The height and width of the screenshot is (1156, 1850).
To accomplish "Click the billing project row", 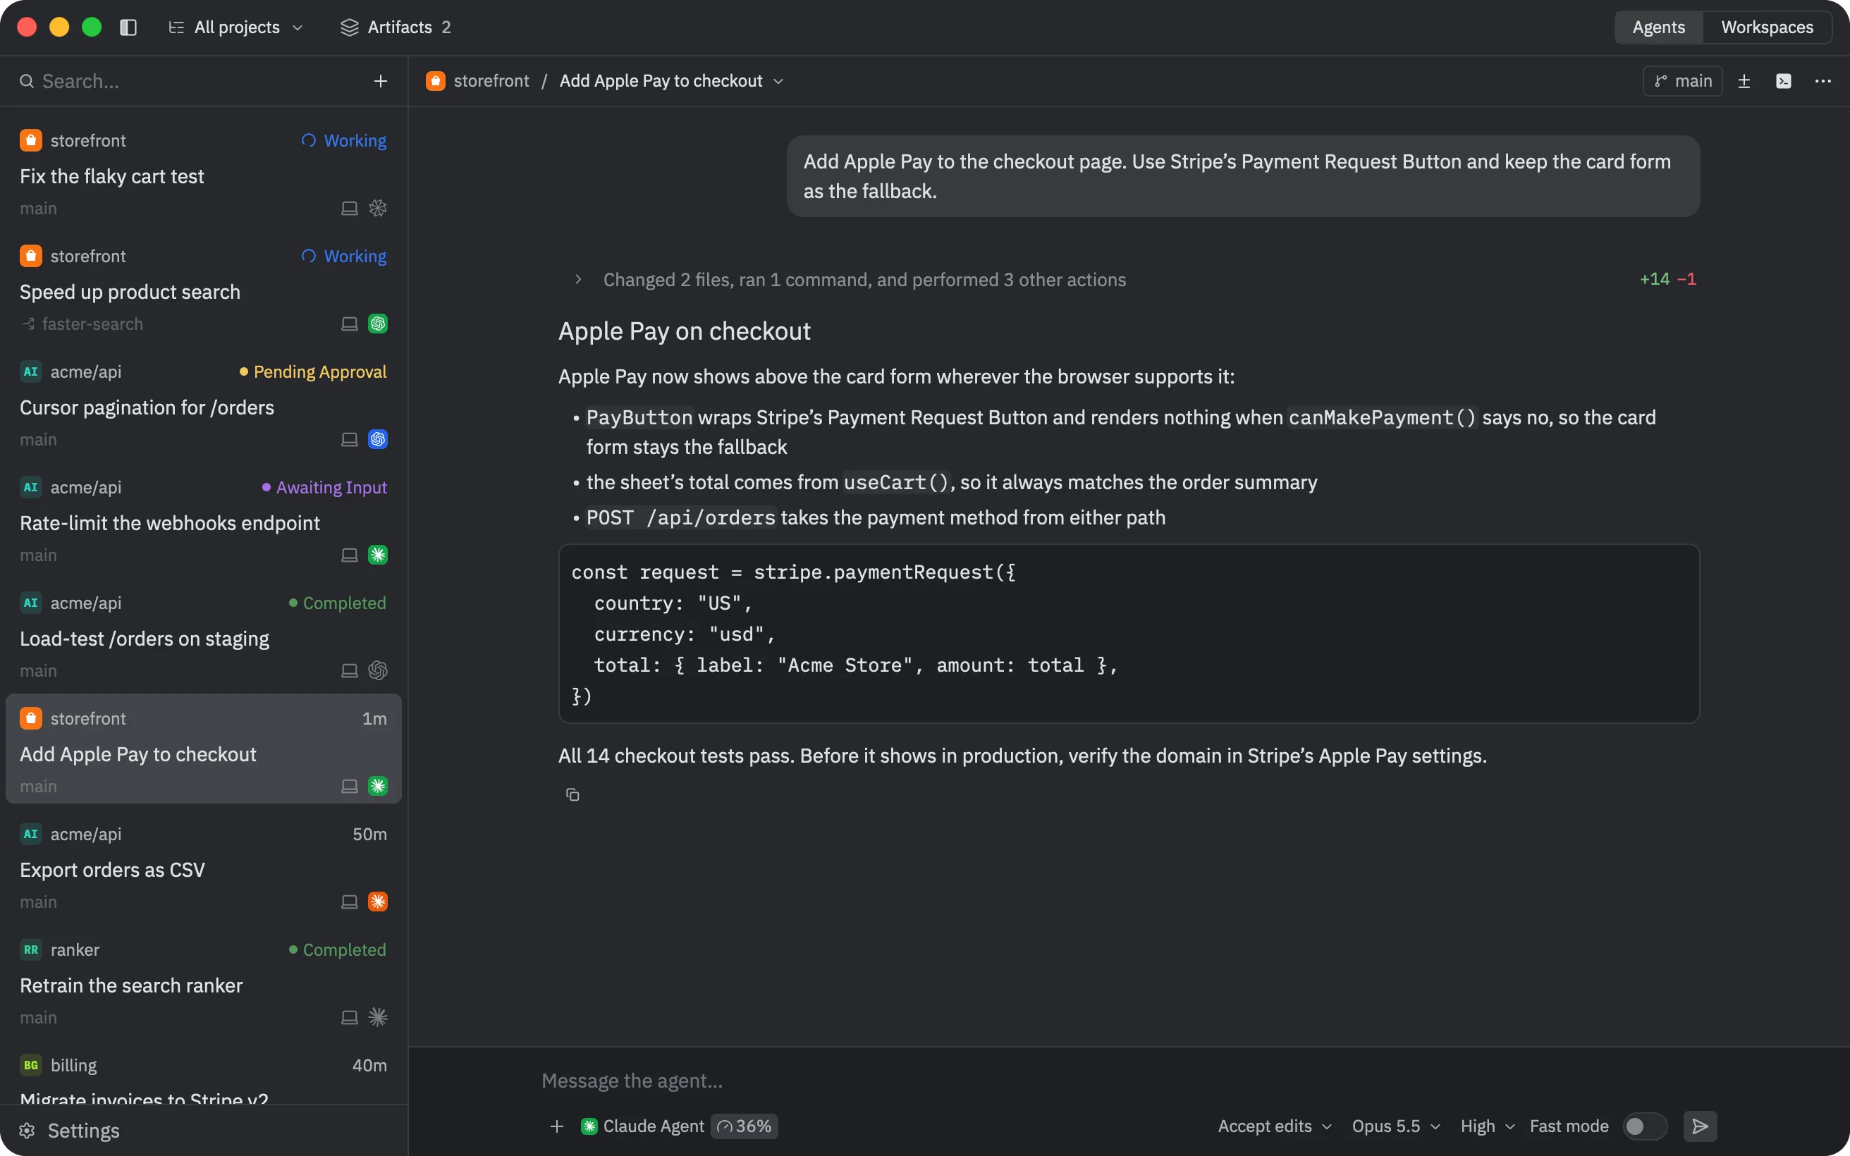I will click(203, 1074).
